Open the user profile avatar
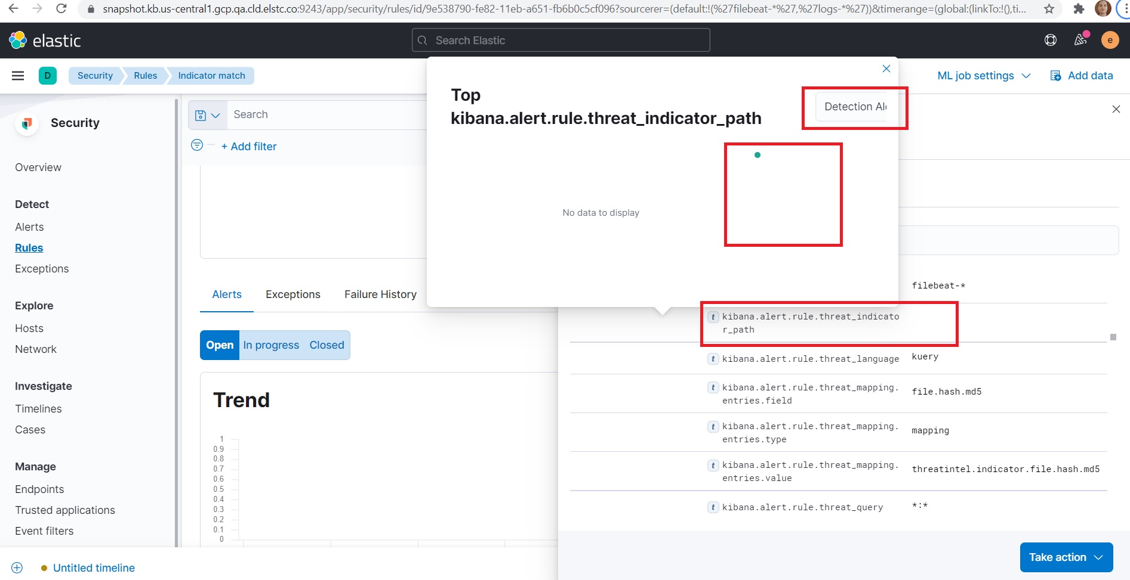Screen dimensions: 1130x580 pos(1110,39)
